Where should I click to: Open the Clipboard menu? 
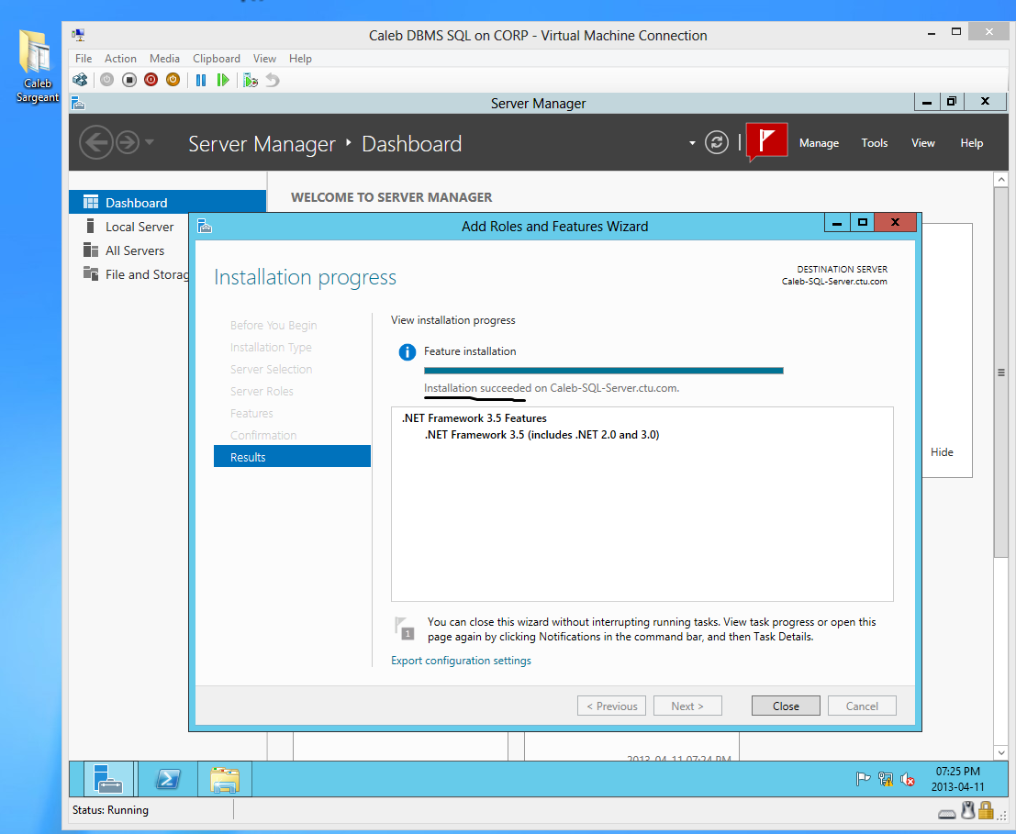click(x=217, y=59)
